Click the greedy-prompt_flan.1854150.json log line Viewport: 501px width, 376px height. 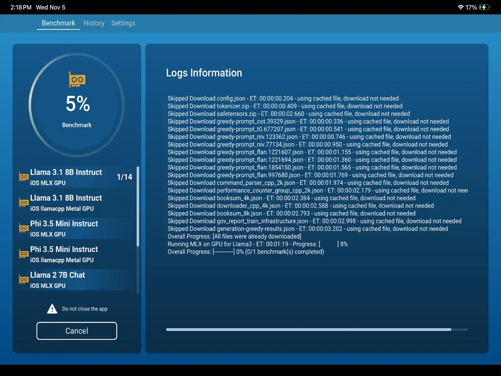(312, 167)
